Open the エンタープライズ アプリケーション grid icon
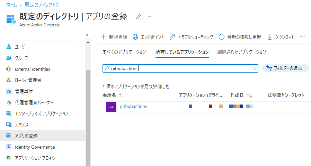The width and height of the screenshot is (311, 166). pyautogui.click(x=9, y=113)
